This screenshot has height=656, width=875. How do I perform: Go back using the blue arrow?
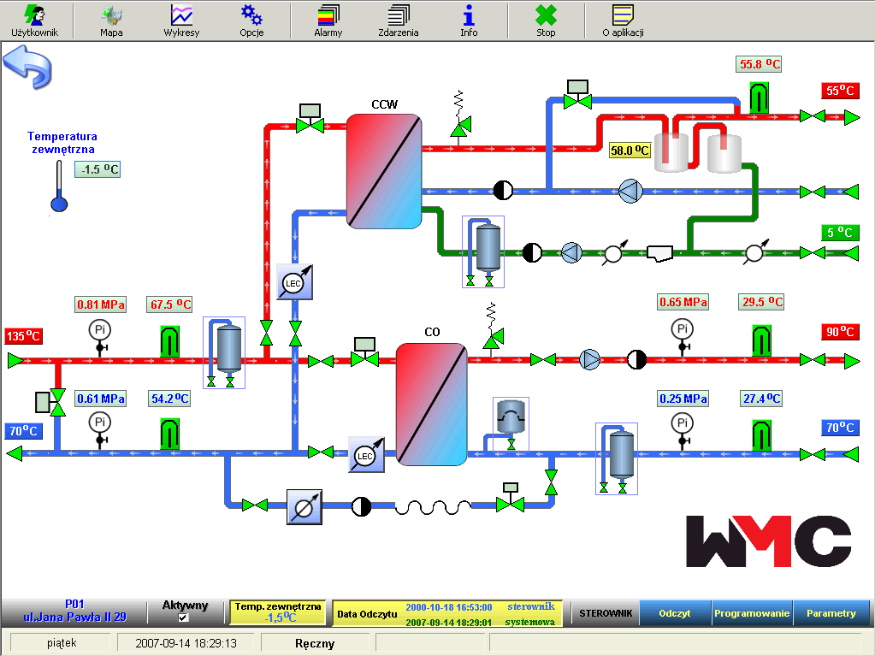click(27, 68)
